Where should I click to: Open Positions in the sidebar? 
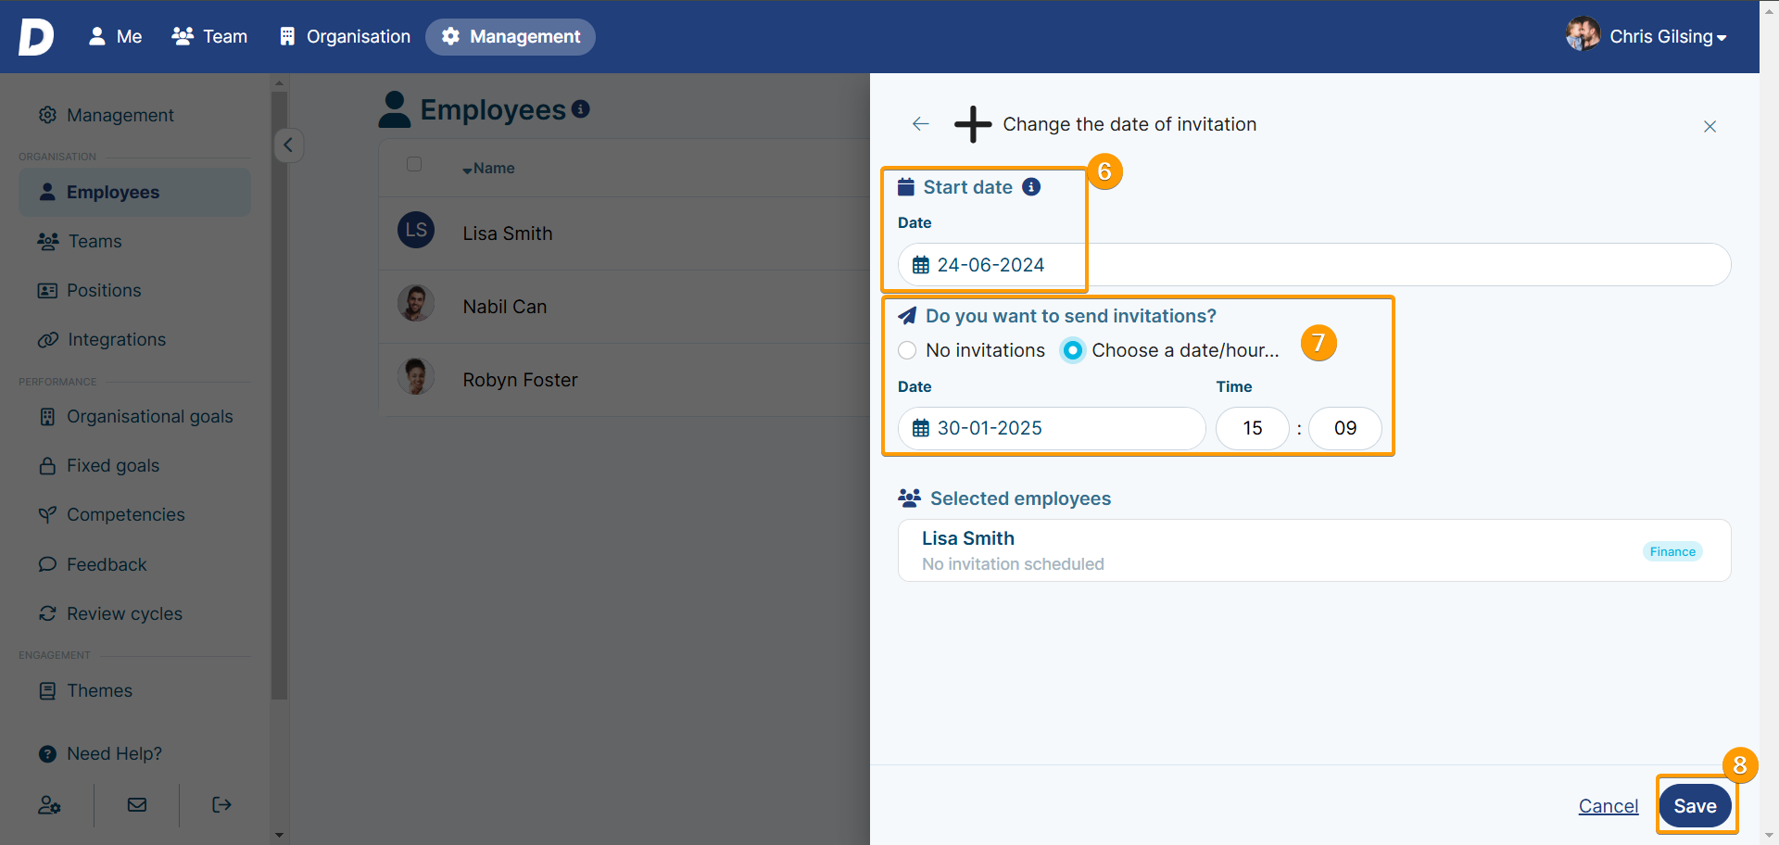104,290
